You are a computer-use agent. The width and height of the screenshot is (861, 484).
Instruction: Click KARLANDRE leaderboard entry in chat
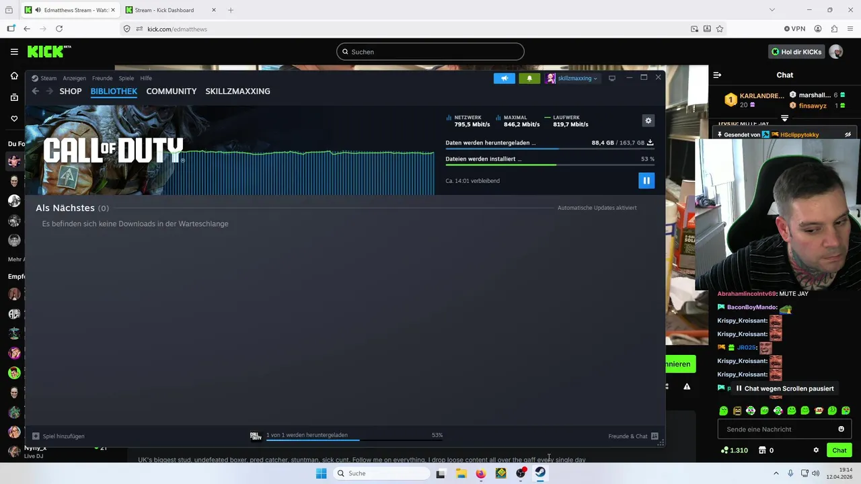point(754,100)
